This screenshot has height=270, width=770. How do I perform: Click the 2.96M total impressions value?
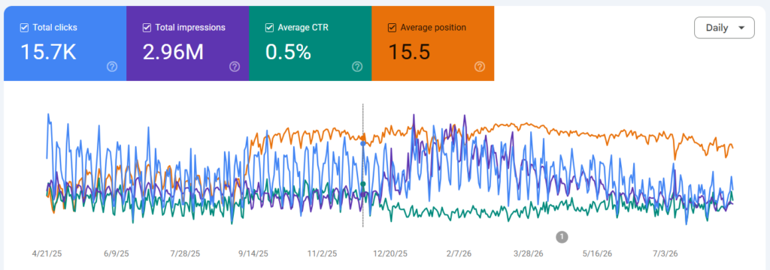click(x=173, y=52)
